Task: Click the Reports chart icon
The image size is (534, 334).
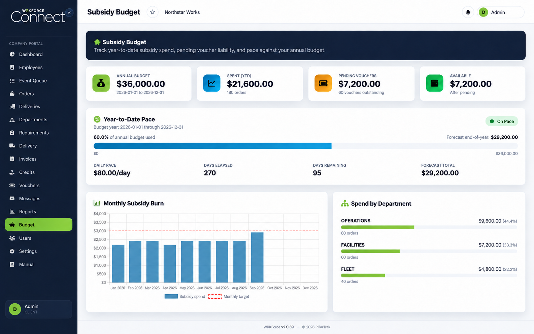Action: pos(12,211)
